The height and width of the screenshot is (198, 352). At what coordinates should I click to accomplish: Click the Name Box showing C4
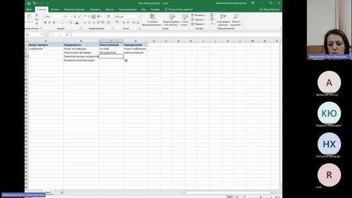click(x=34, y=35)
